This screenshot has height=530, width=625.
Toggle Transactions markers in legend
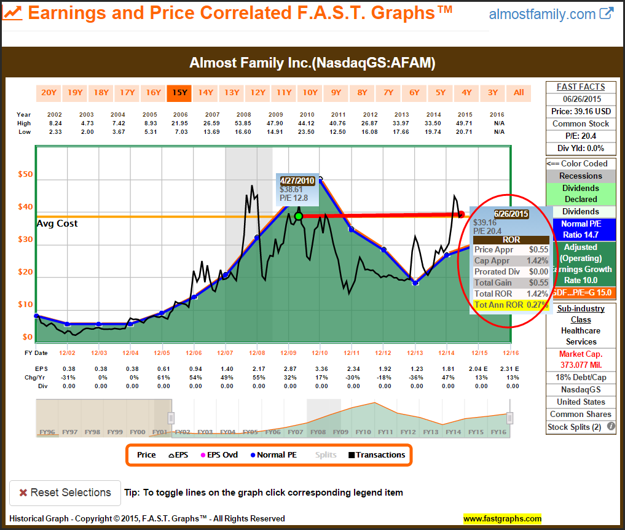(377, 455)
